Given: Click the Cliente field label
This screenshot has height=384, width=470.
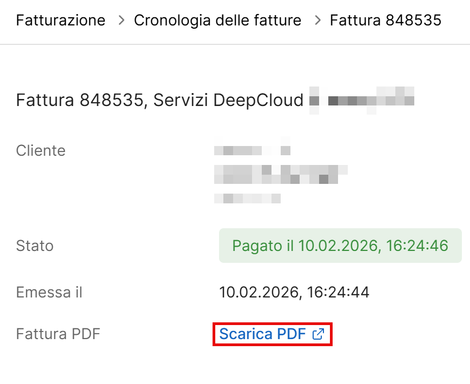Looking at the screenshot, I should click(41, 151).
